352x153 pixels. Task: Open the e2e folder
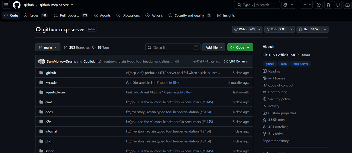tap(48, 122)
